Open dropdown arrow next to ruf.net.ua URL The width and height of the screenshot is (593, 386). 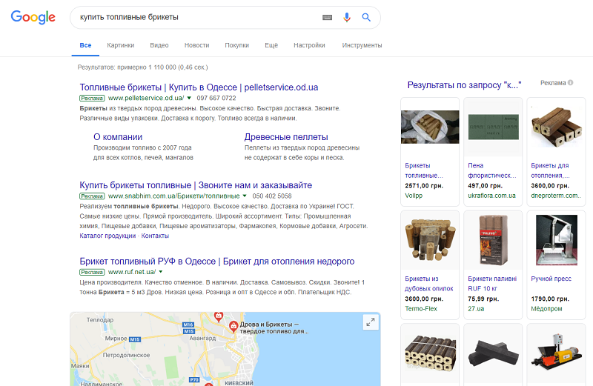[161, 272]
